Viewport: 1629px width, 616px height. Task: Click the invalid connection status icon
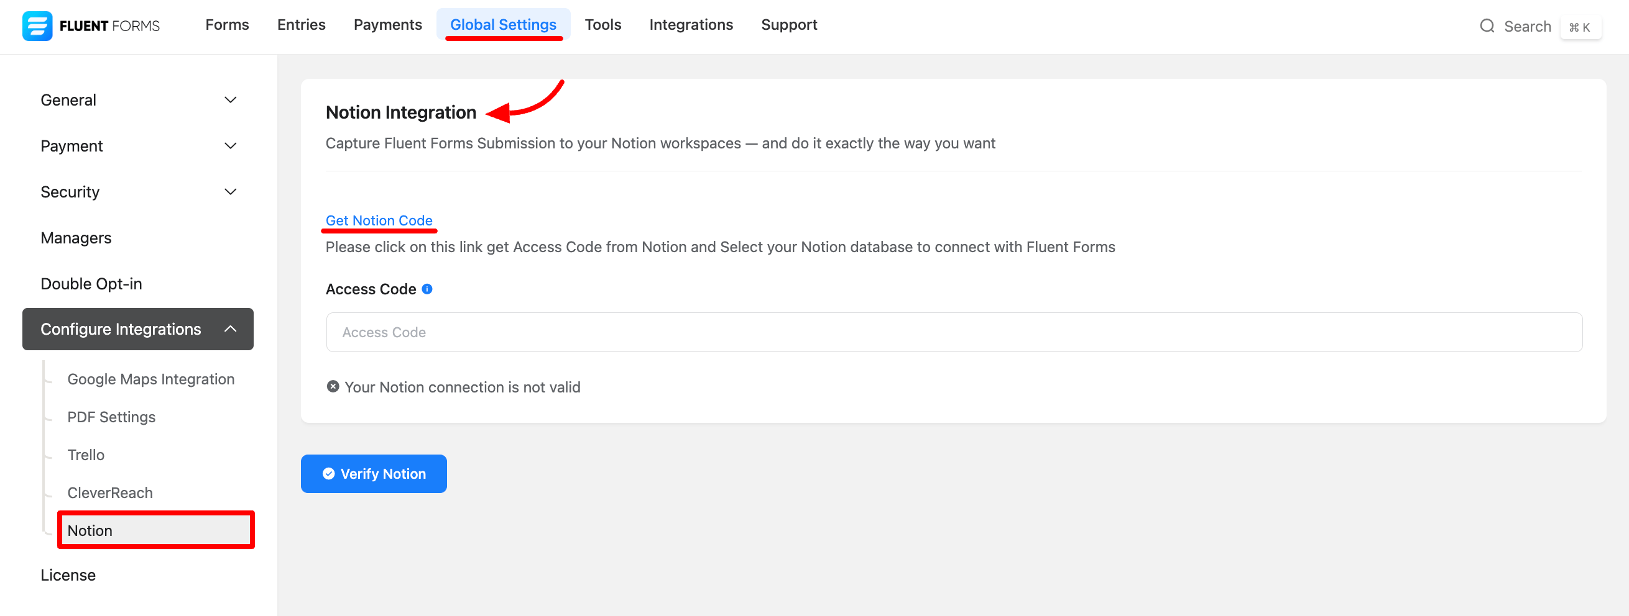coord(333,387)
